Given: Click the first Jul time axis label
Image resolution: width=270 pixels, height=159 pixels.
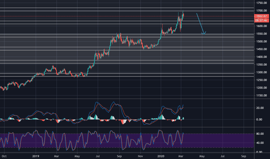Looking at the screenshot, I should [98, 156].
